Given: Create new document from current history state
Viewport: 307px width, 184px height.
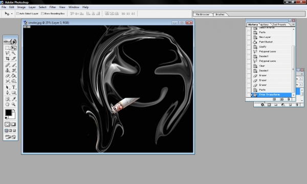Looking at the screenshot, I should (274, 99).
